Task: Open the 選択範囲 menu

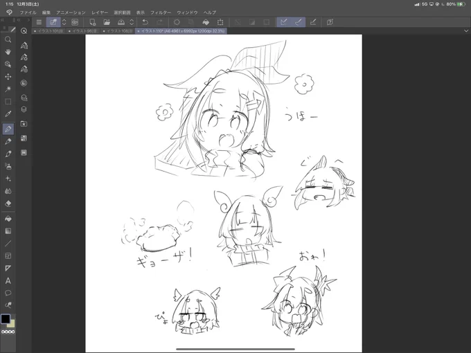Action: point(122,12)
